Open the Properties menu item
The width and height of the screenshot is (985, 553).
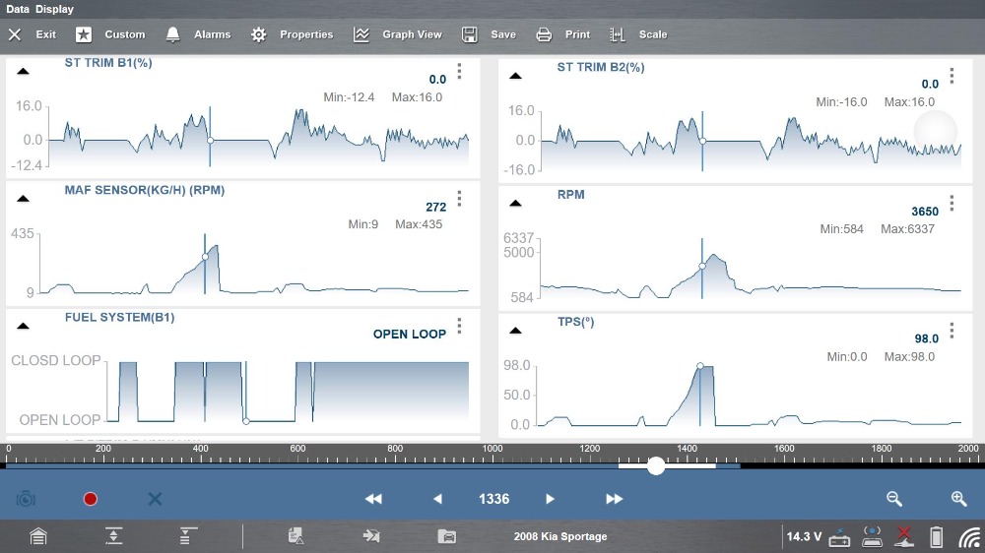pyautogui.click(x=292, y=34)
